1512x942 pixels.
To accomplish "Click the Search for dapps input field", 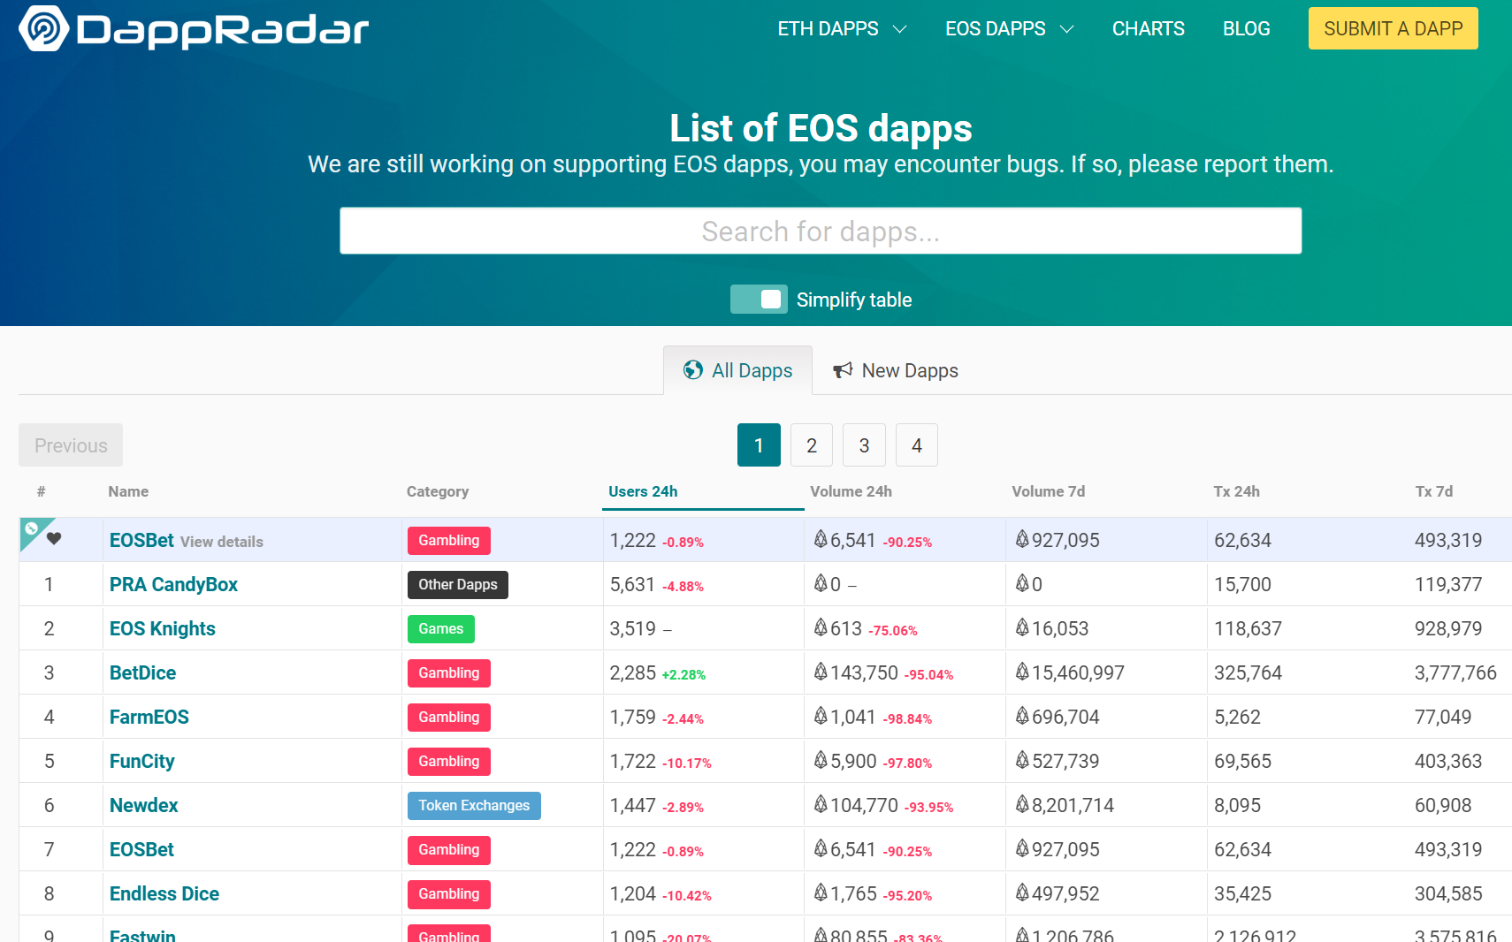I will [821, 231].
